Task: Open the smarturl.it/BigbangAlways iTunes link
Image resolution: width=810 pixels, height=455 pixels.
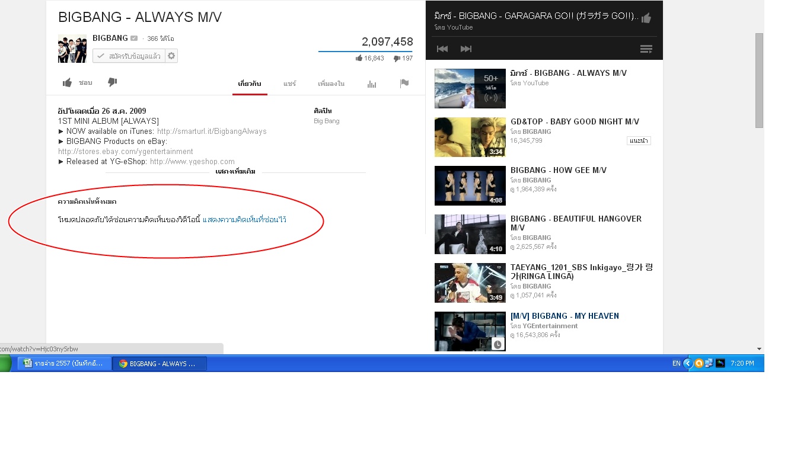Action: coord(212,131)
